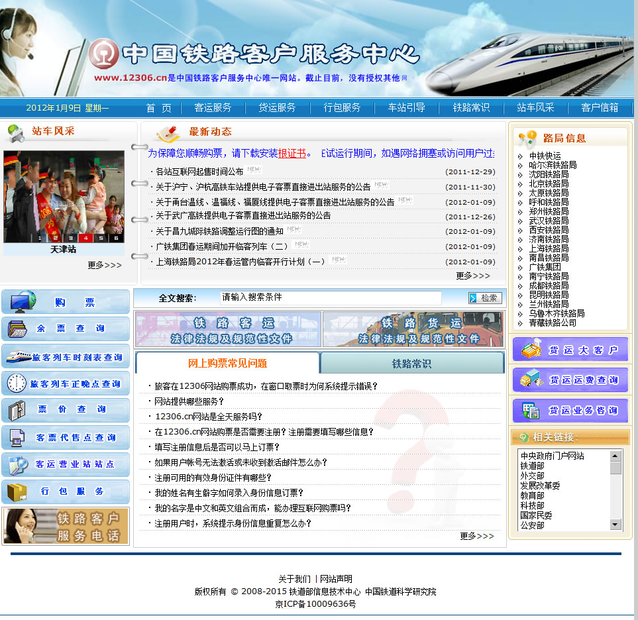The image size is (638, 620).
Task: Click the camera globe icon beside 站车风采
Action: coord(17,133)
